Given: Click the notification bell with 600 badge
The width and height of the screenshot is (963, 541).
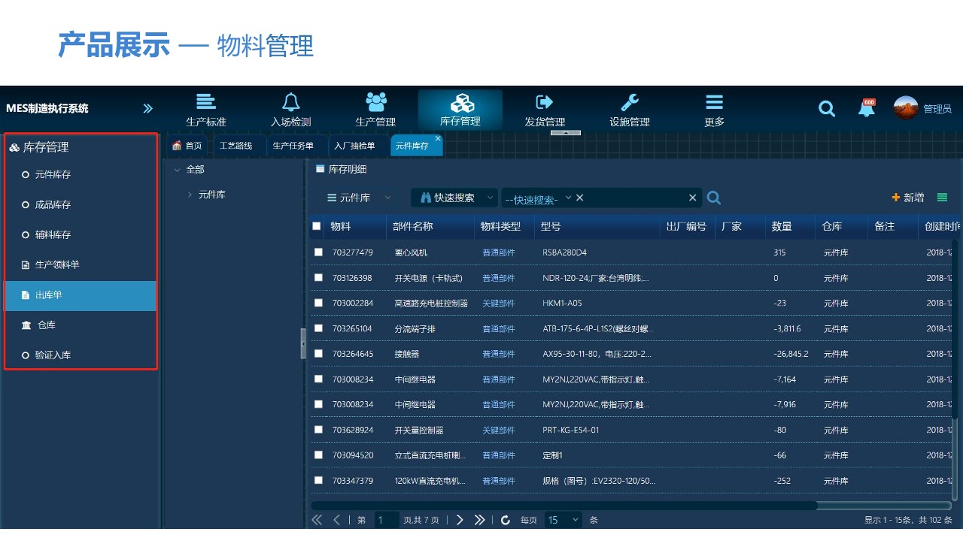Looking at the screenshot, I should 866,108.
